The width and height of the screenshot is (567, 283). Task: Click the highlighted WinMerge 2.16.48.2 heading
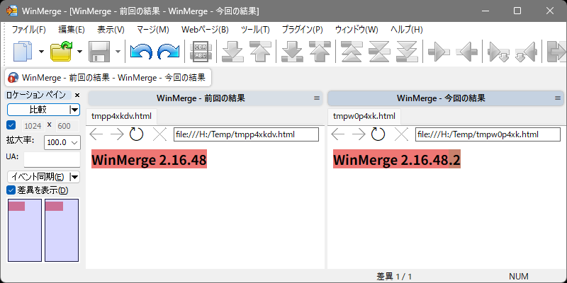coord(397,159)
